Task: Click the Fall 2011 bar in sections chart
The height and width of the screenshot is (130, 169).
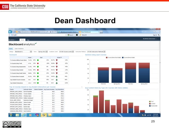Action: [x=131, y=73]
